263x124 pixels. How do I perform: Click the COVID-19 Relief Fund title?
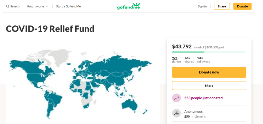pos(50,29)
